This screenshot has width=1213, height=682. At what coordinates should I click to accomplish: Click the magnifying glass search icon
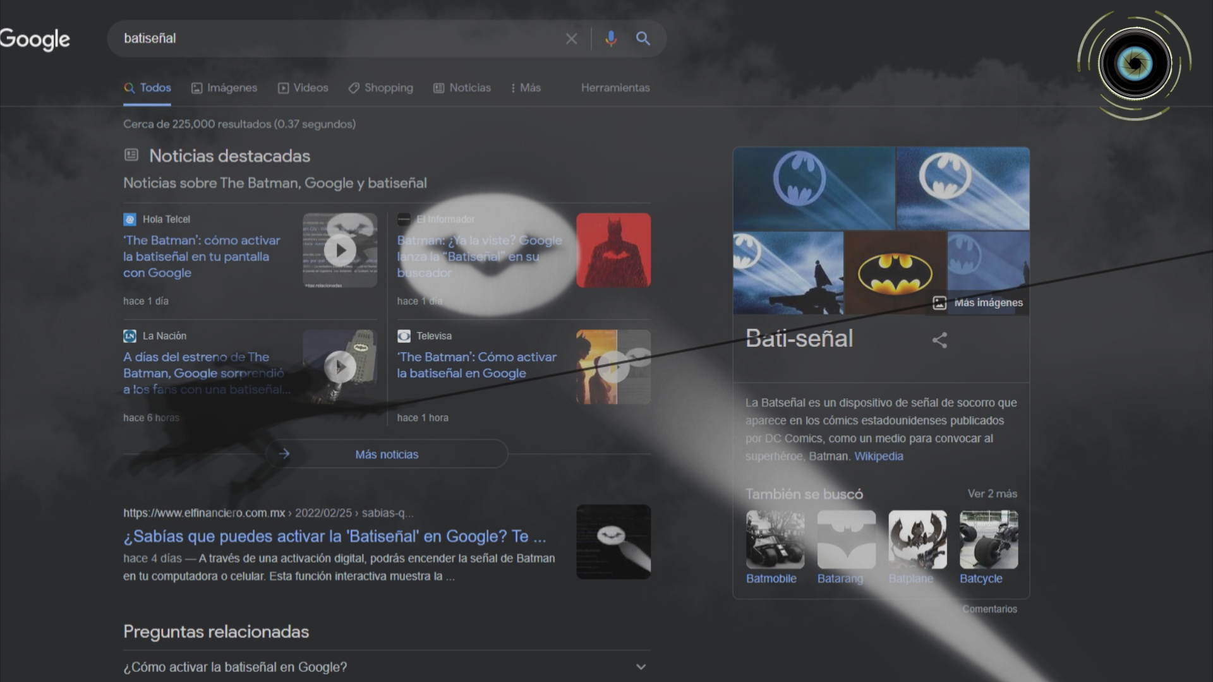coord(643,39)
